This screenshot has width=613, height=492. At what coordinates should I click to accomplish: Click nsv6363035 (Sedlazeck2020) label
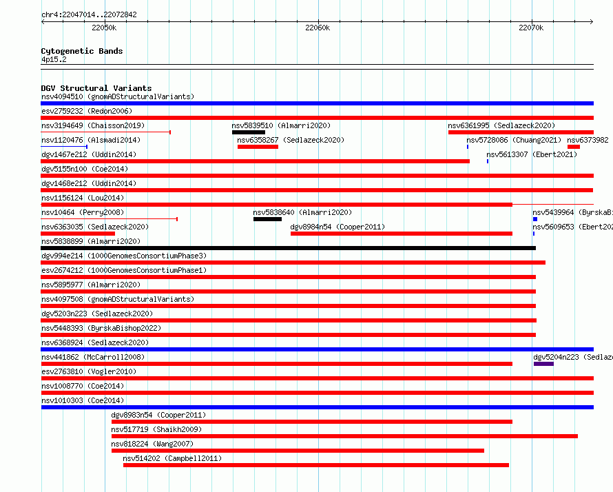[x=95, y=227]
